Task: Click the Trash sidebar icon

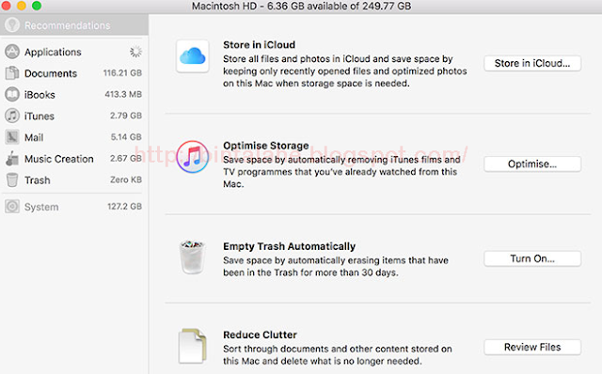Action: [x=12, y=179]
